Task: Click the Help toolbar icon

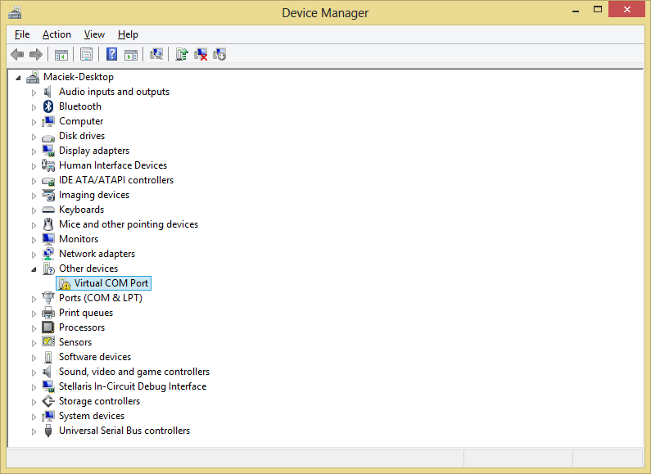Action: coord(111,54)
